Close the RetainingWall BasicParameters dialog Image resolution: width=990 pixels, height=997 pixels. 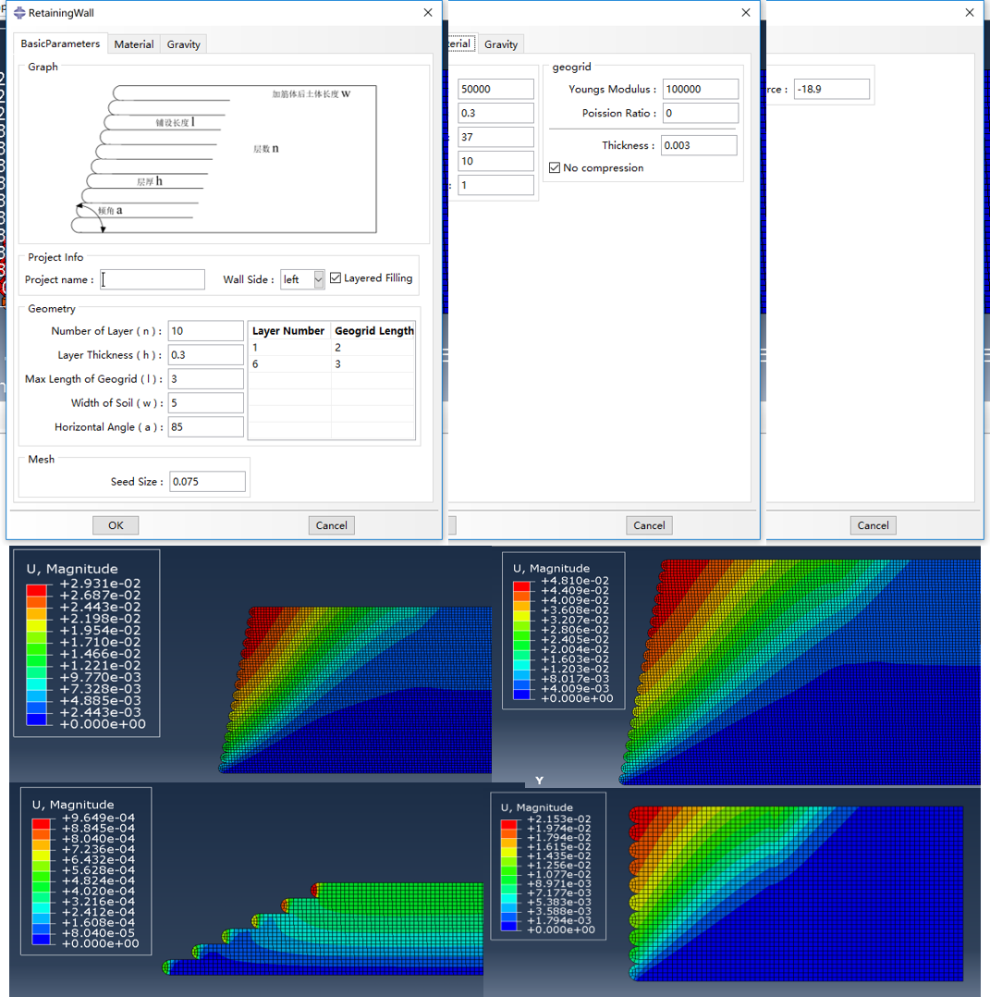tap(427, 13)
